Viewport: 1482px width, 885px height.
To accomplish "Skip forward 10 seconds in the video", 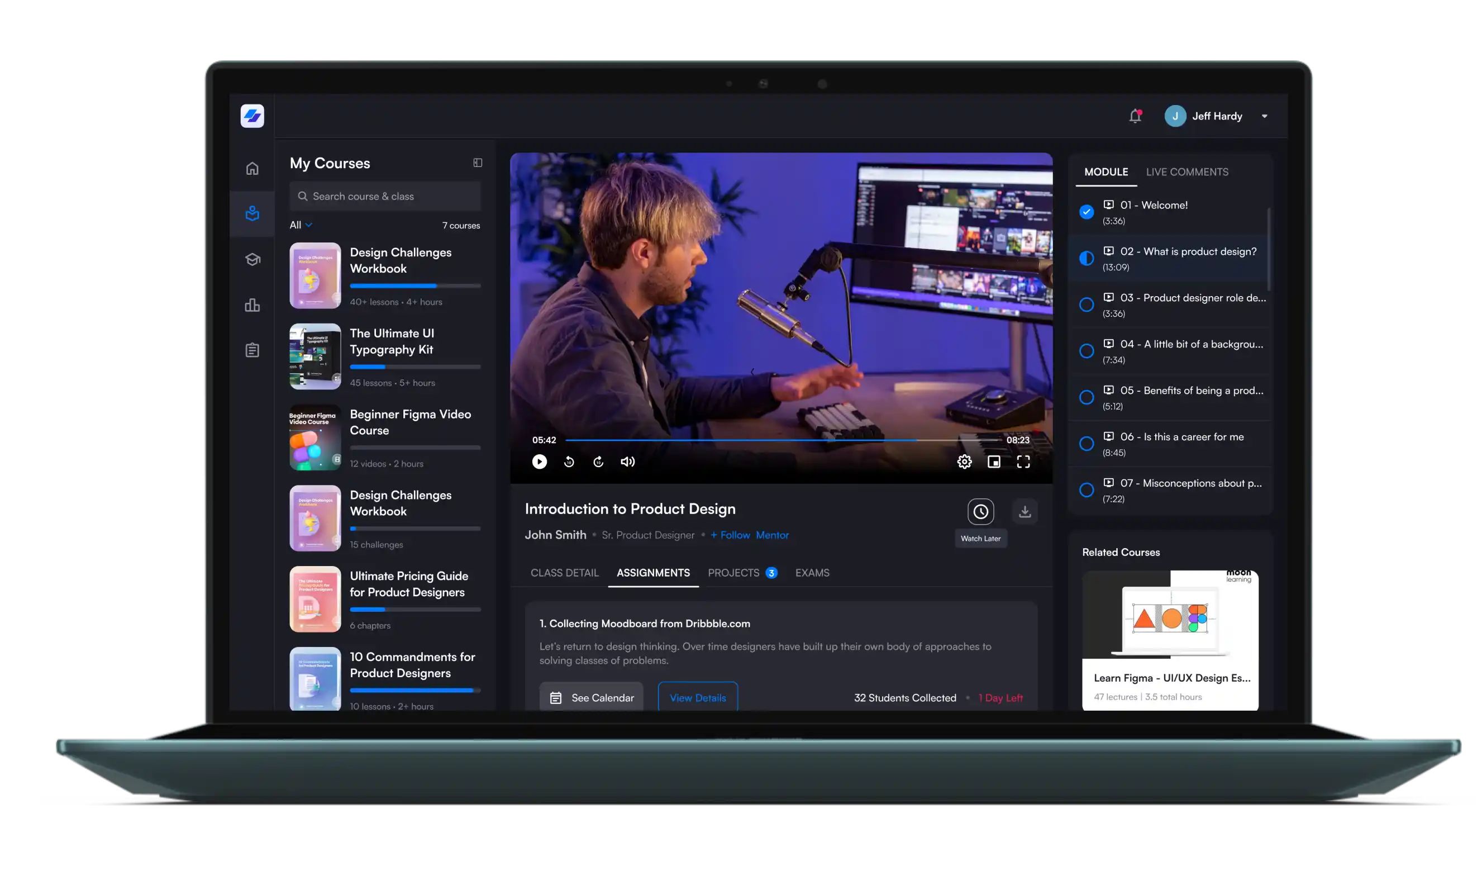I will coord(598,461).
